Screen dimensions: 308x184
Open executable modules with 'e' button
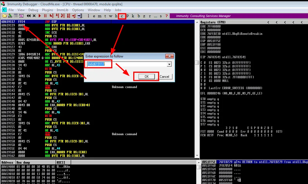coord(94,16)
